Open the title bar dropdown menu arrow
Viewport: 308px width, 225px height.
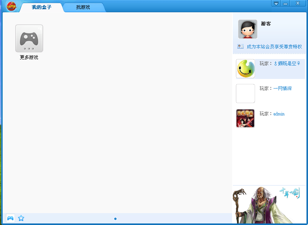(x=276, y=3)
